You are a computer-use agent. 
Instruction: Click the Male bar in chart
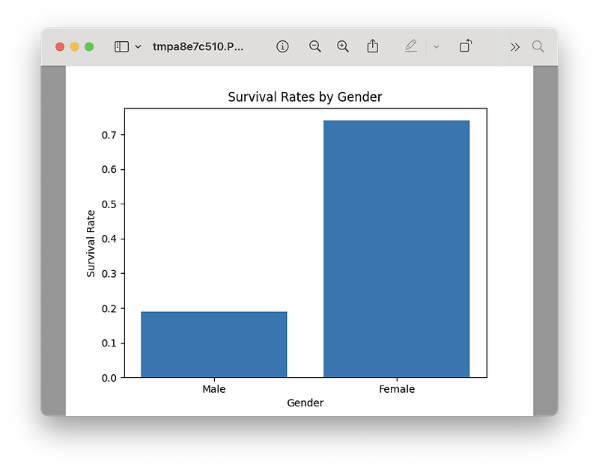coord(214,344)
